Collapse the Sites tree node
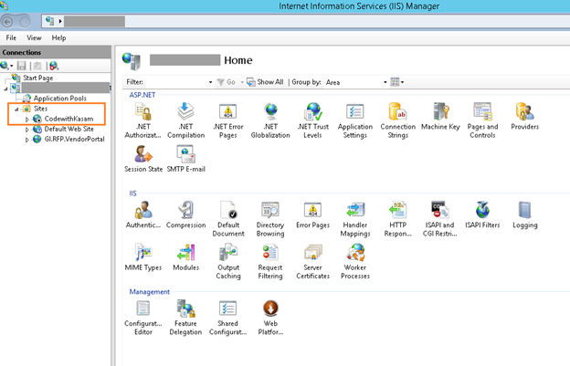The width and height of the screenshot is (570, 366). 16,109
